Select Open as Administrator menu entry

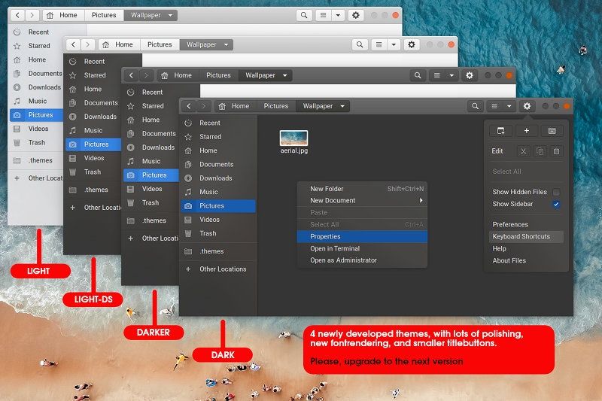click(x=362, y=260)
